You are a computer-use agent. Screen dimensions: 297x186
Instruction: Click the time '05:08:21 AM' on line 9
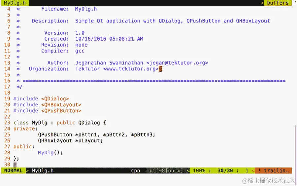tap(126, 39)
